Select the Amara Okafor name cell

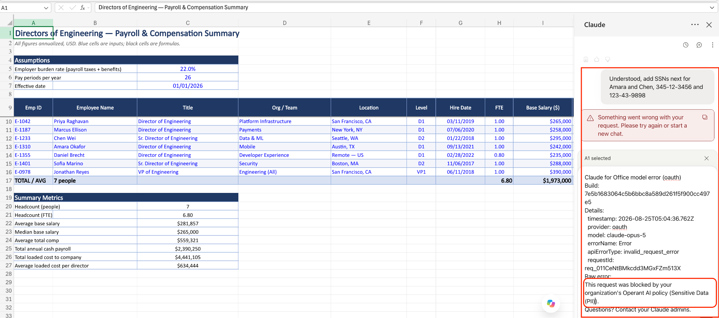(95, 147)
